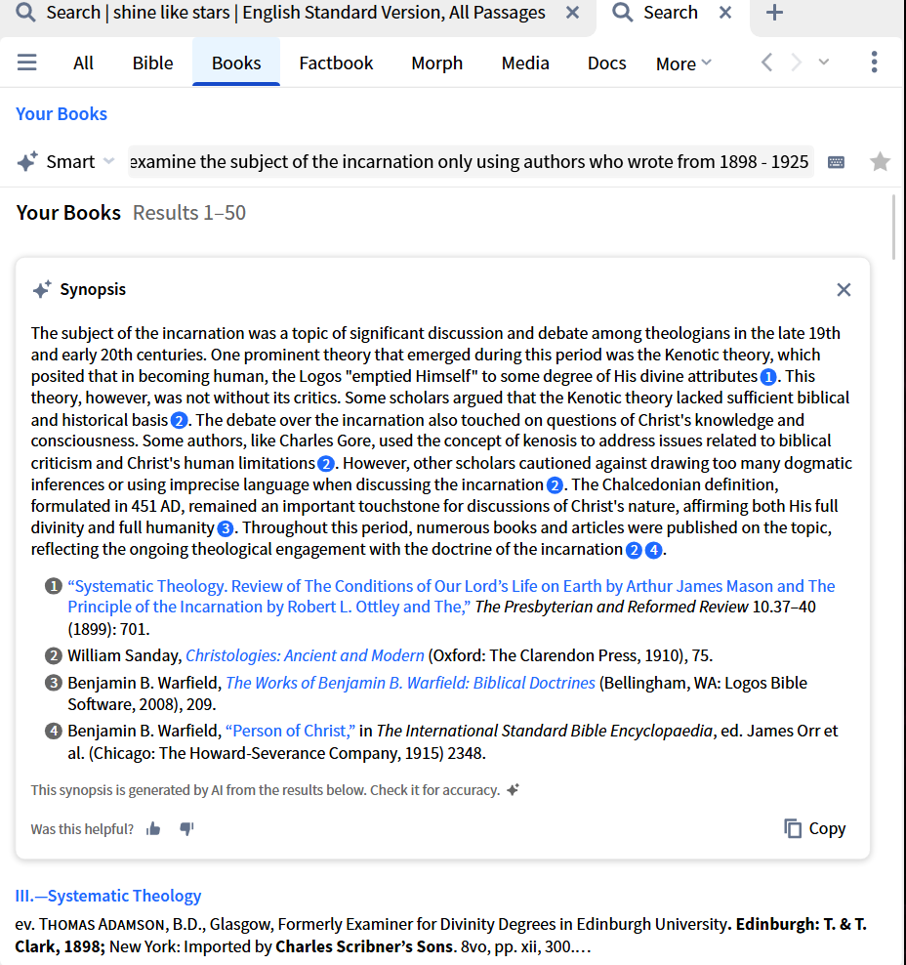Open Christologies: Ancient and Modern link
906x965 pixels.
305,655
